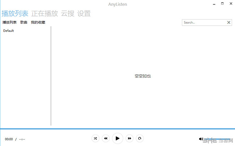Image resolution: width=235 pixels, height=146 pixels.
Task: Select the 播放列表 sub-tab
Action: (x=9, y=22)
